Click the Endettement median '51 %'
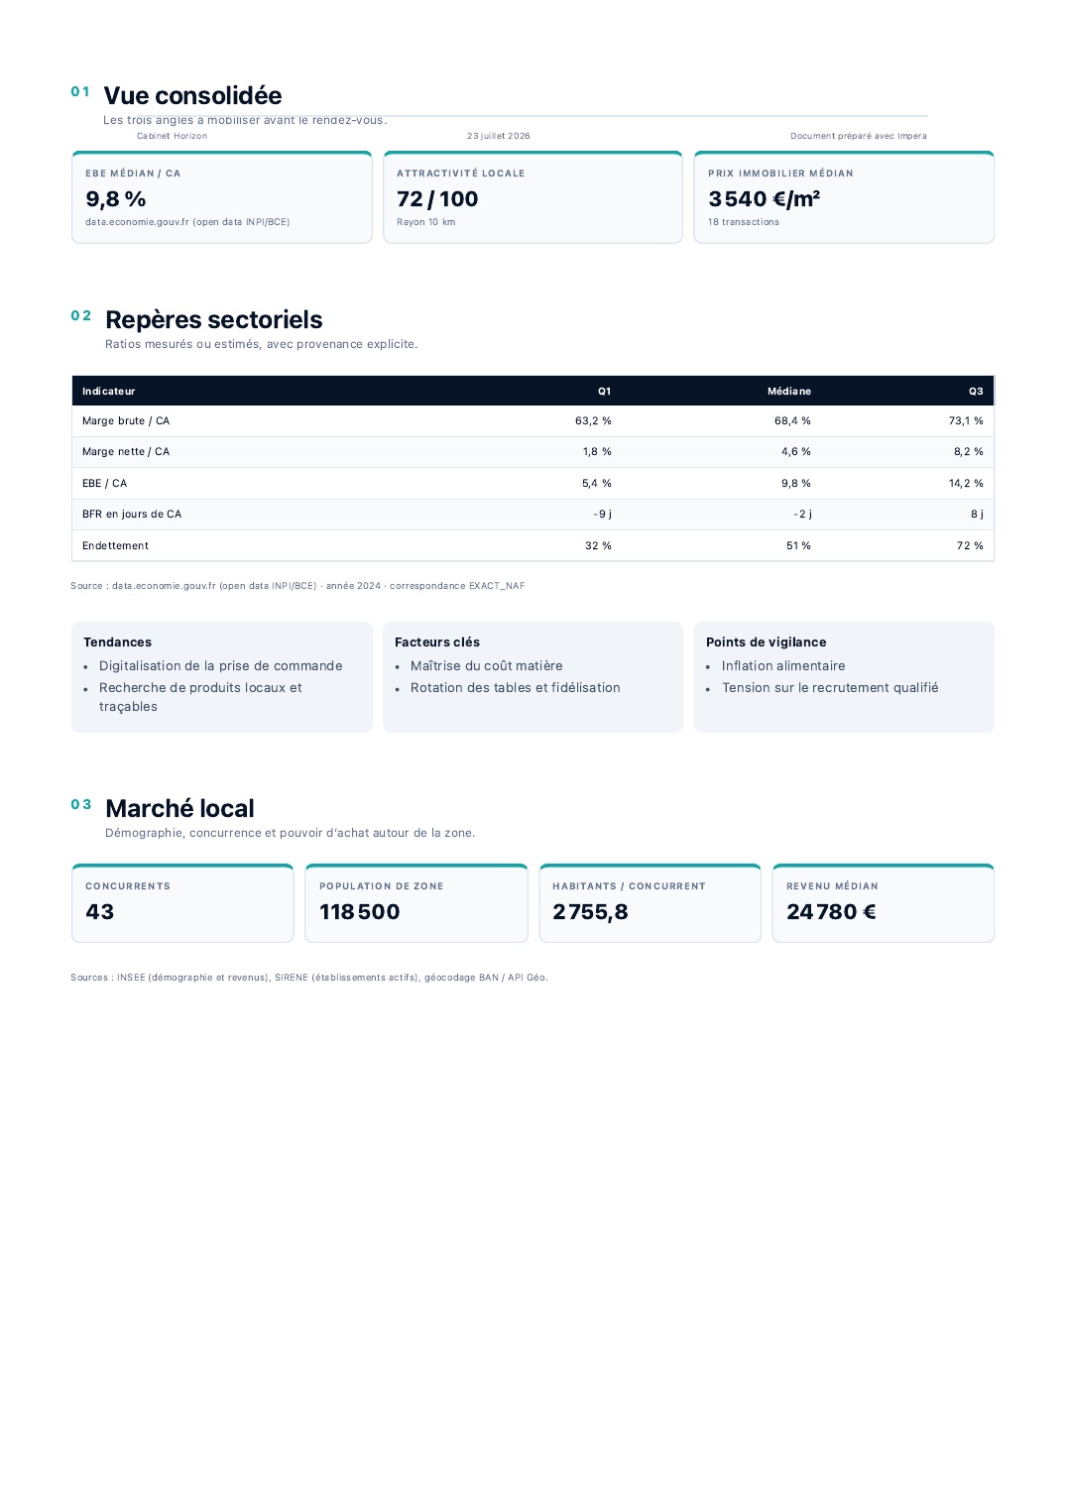This screenshot has width=1066, height=1508. click(x=798, y=546)
